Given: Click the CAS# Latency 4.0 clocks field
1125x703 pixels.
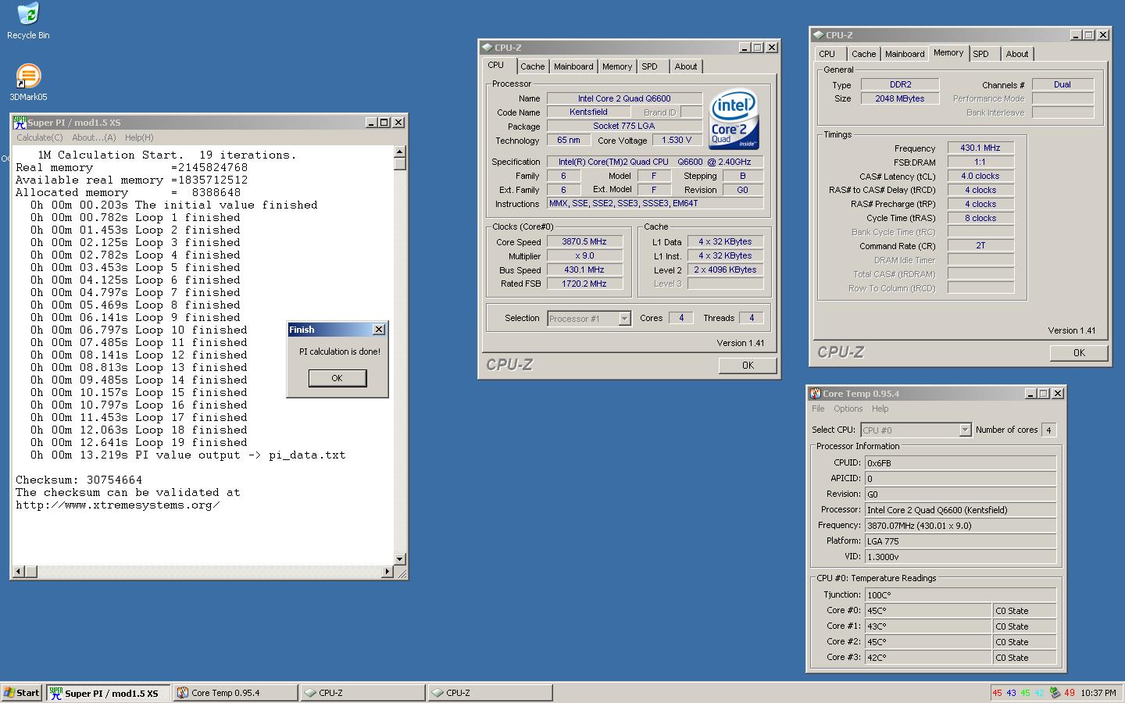Looking at the screenshot, I should point(980,176).
